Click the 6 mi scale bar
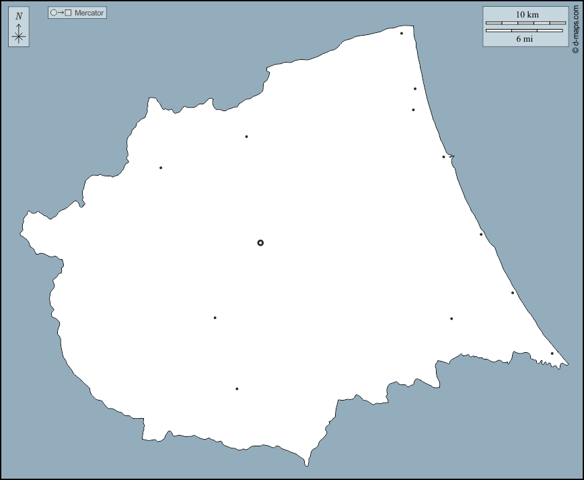The height and width of the screenshot is (480, 584). (x=524, y=30)
